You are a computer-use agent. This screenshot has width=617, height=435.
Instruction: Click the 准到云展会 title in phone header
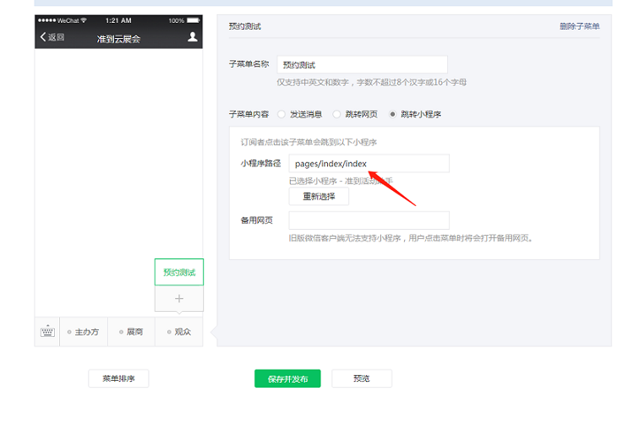tap(118, 39)
